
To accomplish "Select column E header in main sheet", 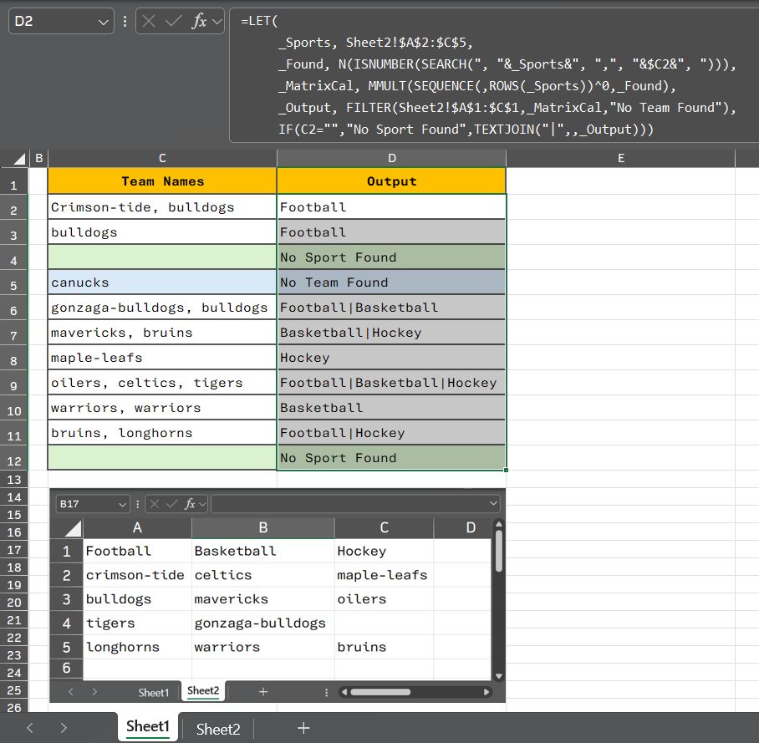I will click(620, 158).
